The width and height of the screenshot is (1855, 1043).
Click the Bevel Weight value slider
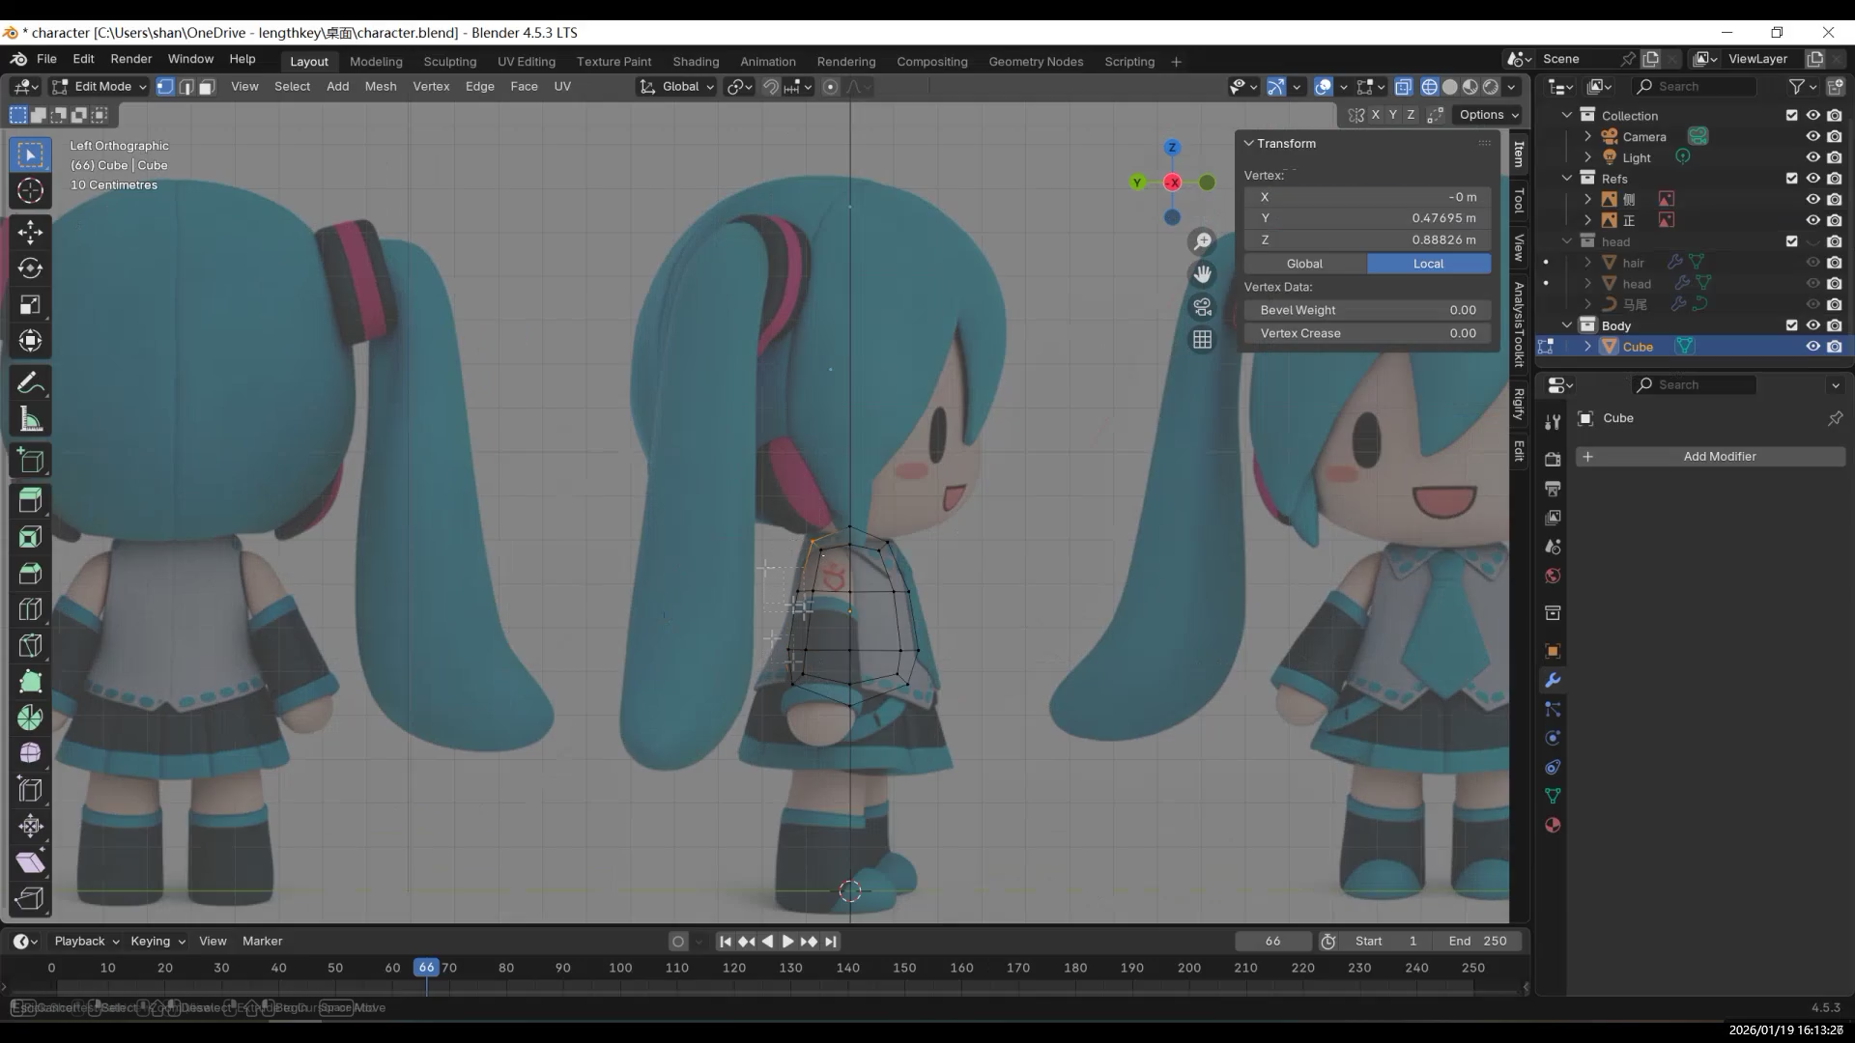pyautogui.click(x=1366, y=310)
